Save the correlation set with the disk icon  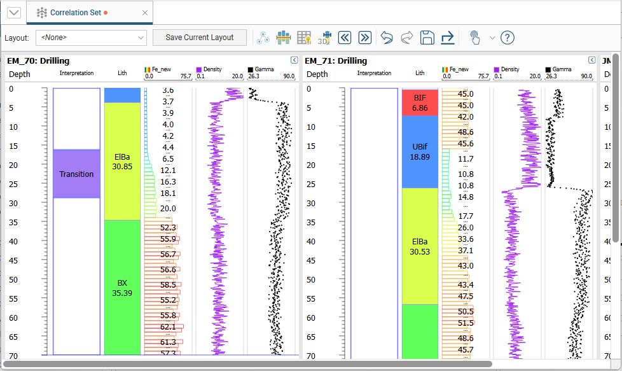click(427, 38)
